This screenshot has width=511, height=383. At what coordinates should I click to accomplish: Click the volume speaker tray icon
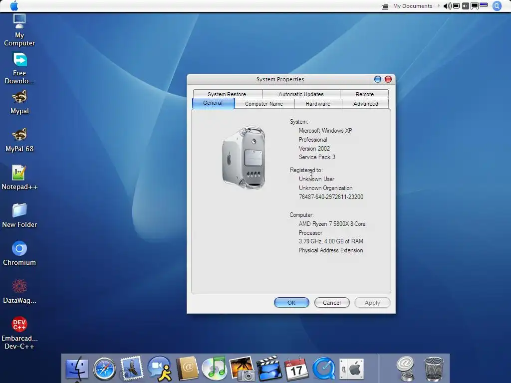448,6
